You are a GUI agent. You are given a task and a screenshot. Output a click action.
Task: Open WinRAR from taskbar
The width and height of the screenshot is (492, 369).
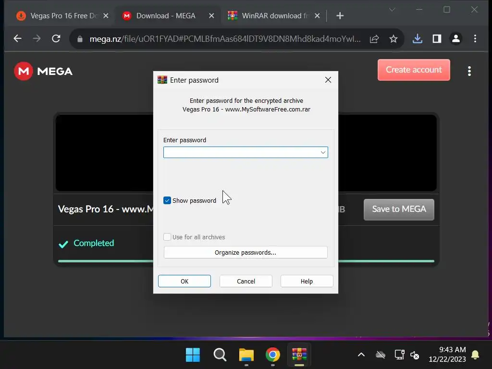tap(299, 355)
